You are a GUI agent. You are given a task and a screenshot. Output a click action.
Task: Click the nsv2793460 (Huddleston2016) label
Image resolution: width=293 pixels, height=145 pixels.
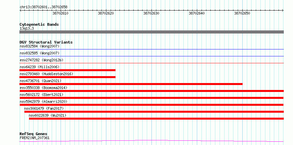[46, 74]
